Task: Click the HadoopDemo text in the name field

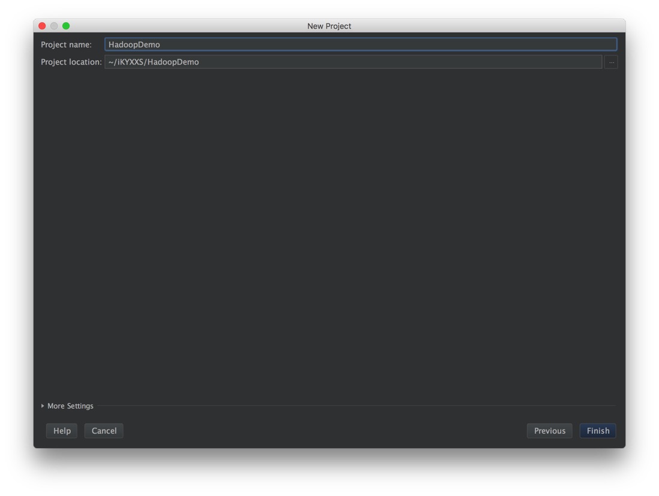Action: pyautogui.click(x=134, y=44)
